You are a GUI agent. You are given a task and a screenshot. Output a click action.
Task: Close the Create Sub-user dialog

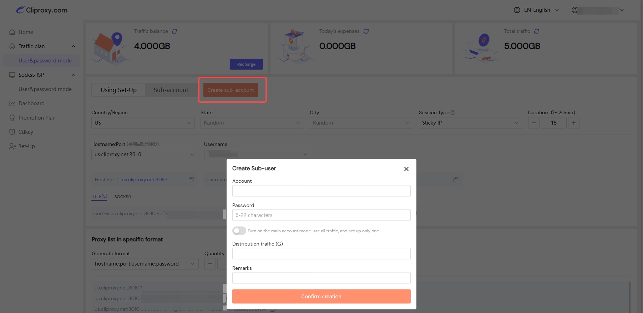[x=406, y=169]
